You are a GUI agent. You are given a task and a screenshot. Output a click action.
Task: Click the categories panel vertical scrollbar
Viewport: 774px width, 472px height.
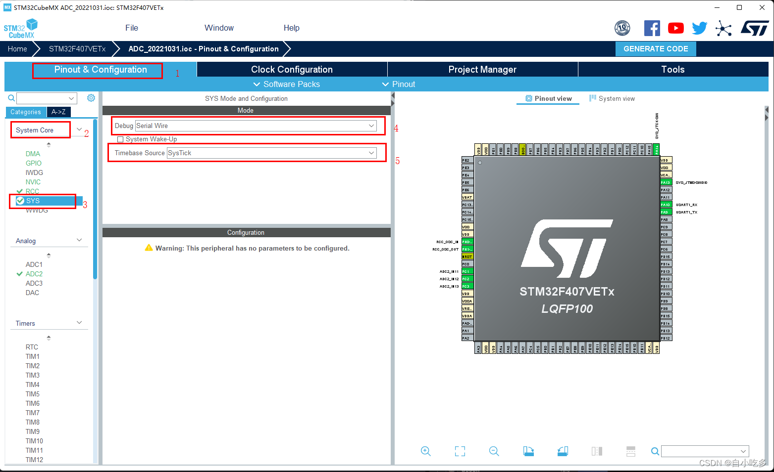pyautogui.click(x=95, y=199)
